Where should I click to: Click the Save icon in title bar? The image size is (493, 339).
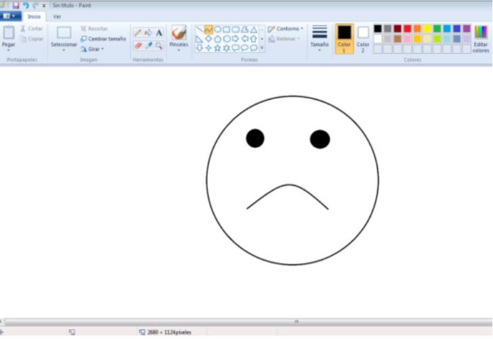coord(16,5)
